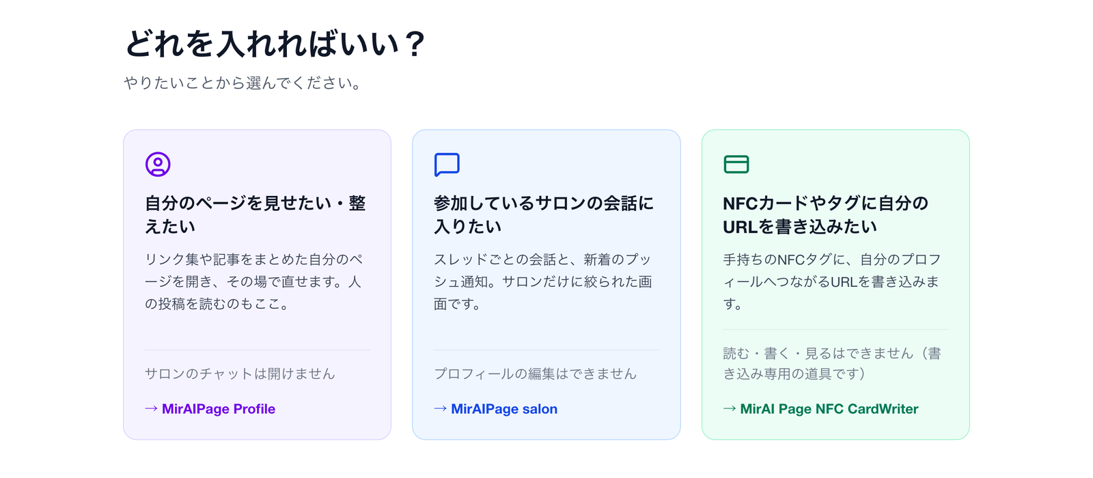The image size is (1093, 478).
Task: Click the note プロフィールの編集はできません
Action: pyautogui.click(x=535, y=374)
